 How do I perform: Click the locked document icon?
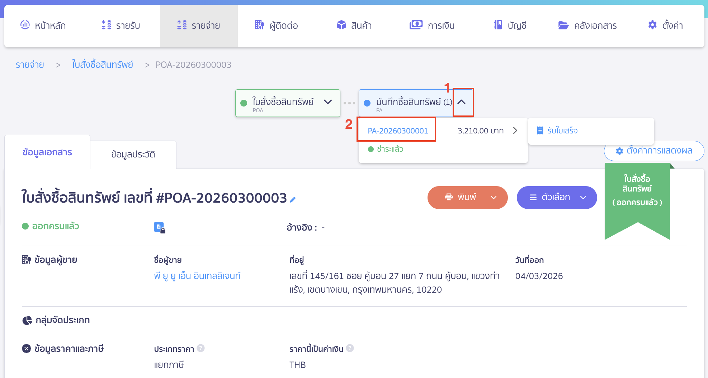(x=159, y=227)
